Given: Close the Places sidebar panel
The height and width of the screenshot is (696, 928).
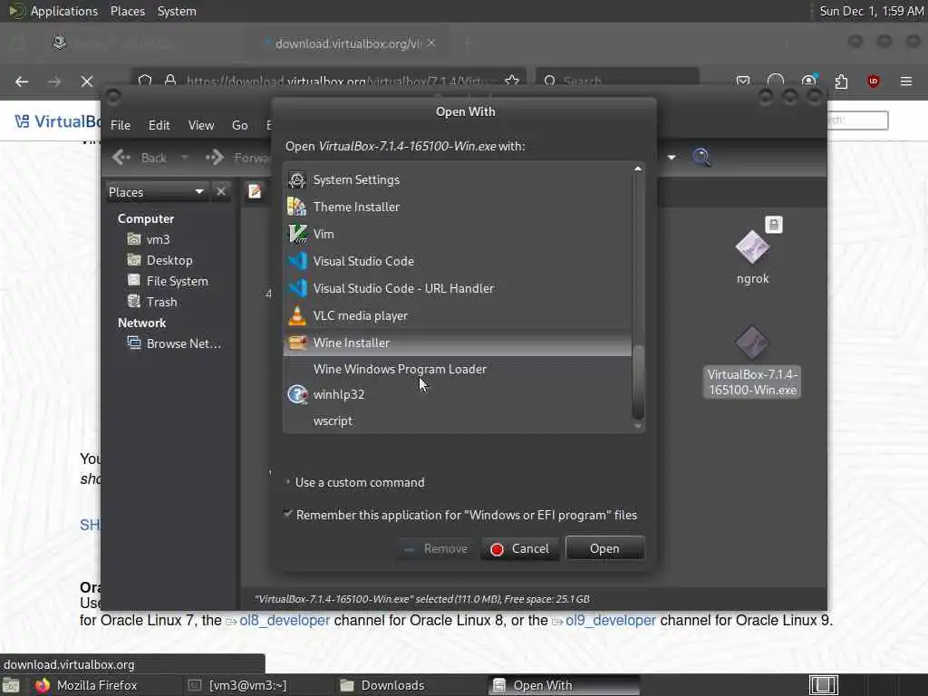Looking at the screenshot, I should pyautogui.click(x=221, y=192).
